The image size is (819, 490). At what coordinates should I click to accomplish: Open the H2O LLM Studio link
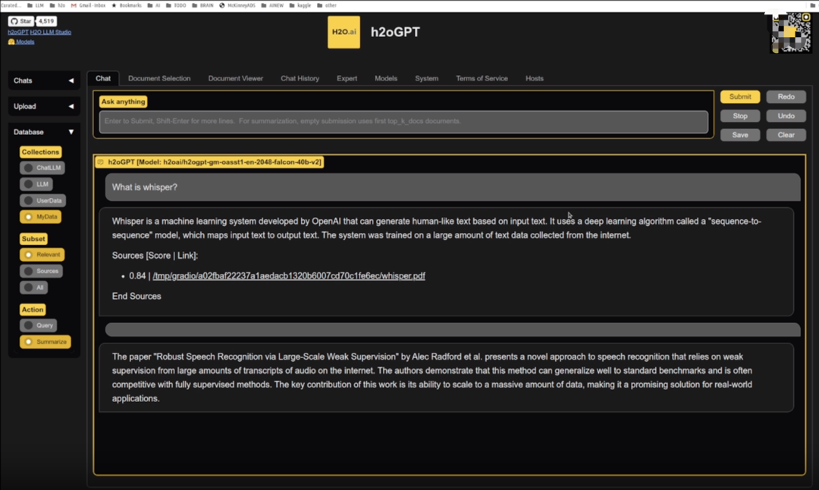tap(51, 33)
